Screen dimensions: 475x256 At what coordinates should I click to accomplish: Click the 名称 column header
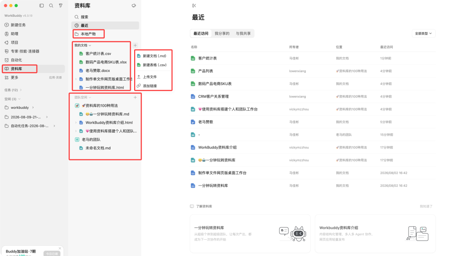[x=194, y=47]
